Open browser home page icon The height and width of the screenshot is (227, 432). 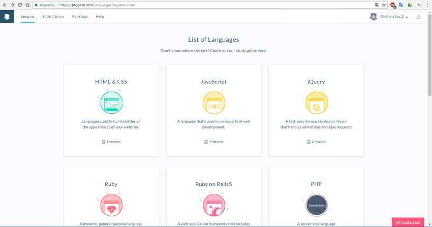click(27, 5)
